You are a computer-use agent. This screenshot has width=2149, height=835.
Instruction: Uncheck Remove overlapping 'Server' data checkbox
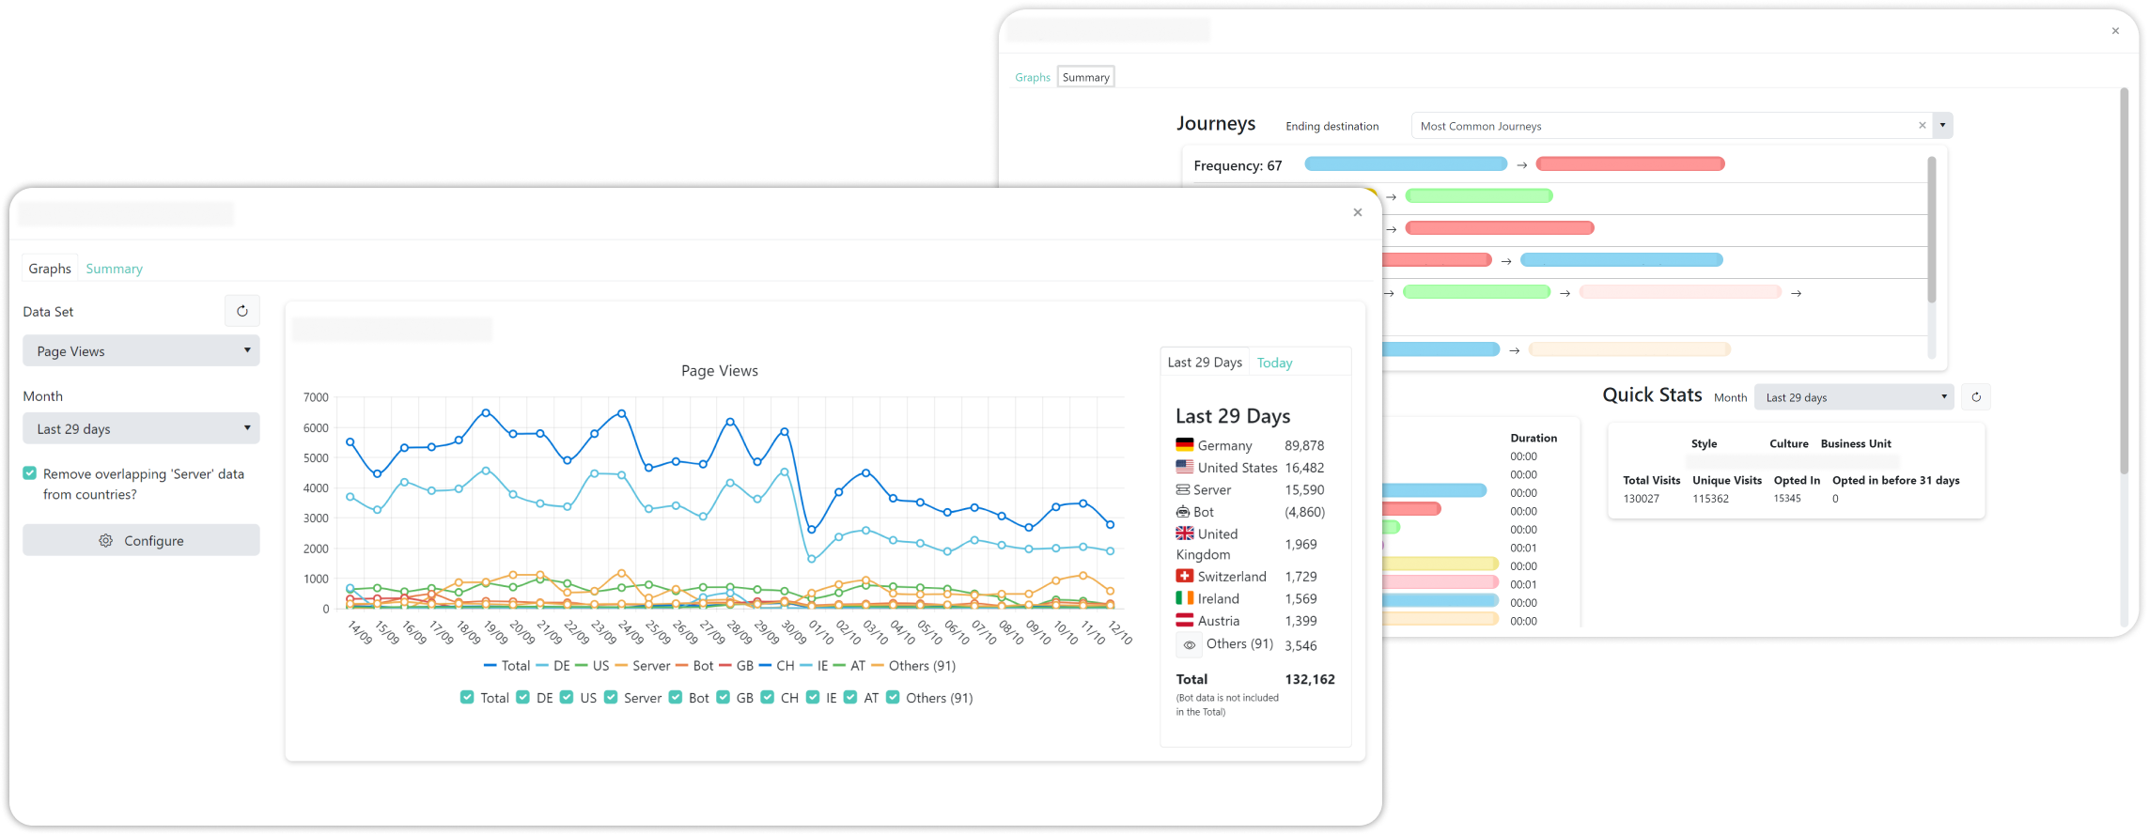coord(30,473)
